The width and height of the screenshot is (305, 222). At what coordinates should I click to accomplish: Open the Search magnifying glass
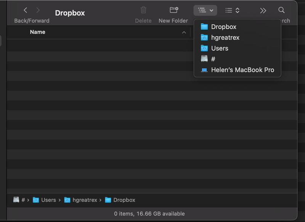tap(281, 10)
